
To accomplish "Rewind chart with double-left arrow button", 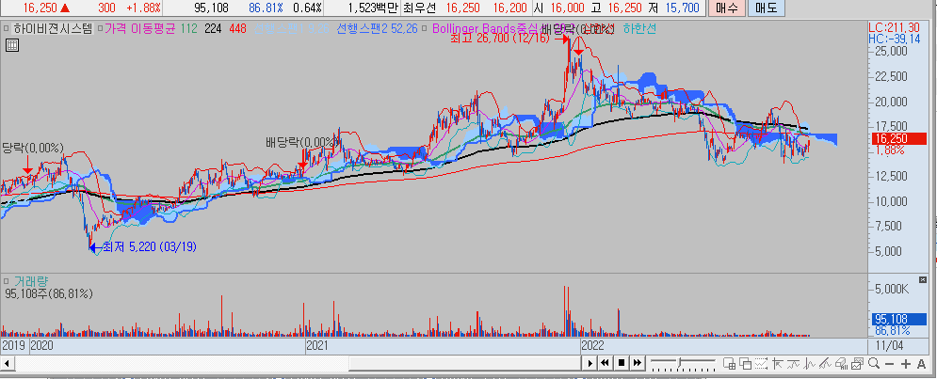I will (605, 363).
